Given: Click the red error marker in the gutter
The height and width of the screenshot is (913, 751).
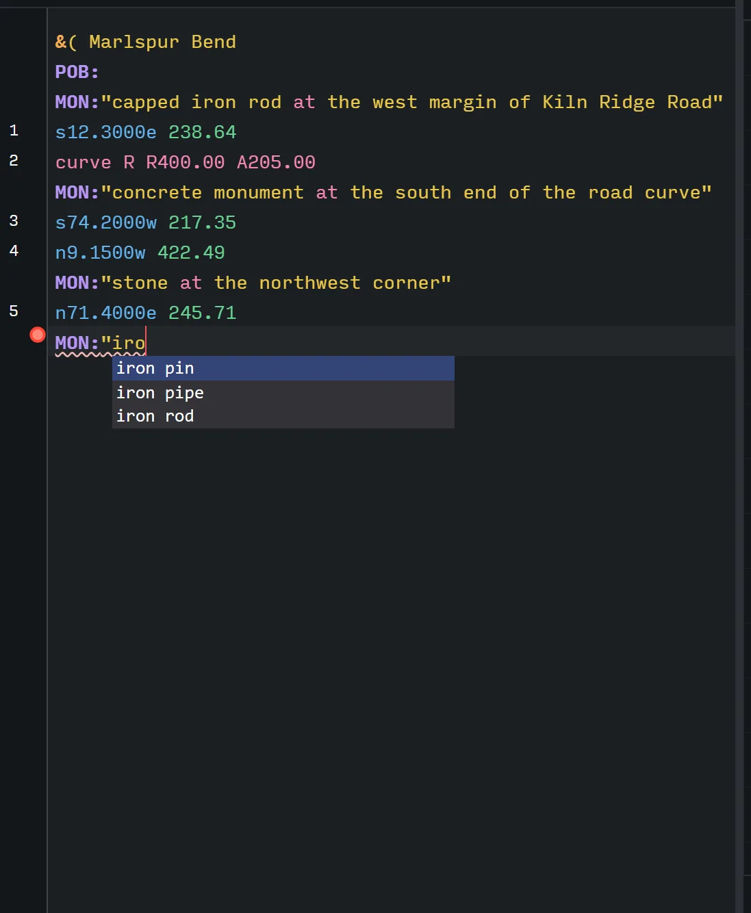Looking at the screenshot, I should [x=38, y=335].
